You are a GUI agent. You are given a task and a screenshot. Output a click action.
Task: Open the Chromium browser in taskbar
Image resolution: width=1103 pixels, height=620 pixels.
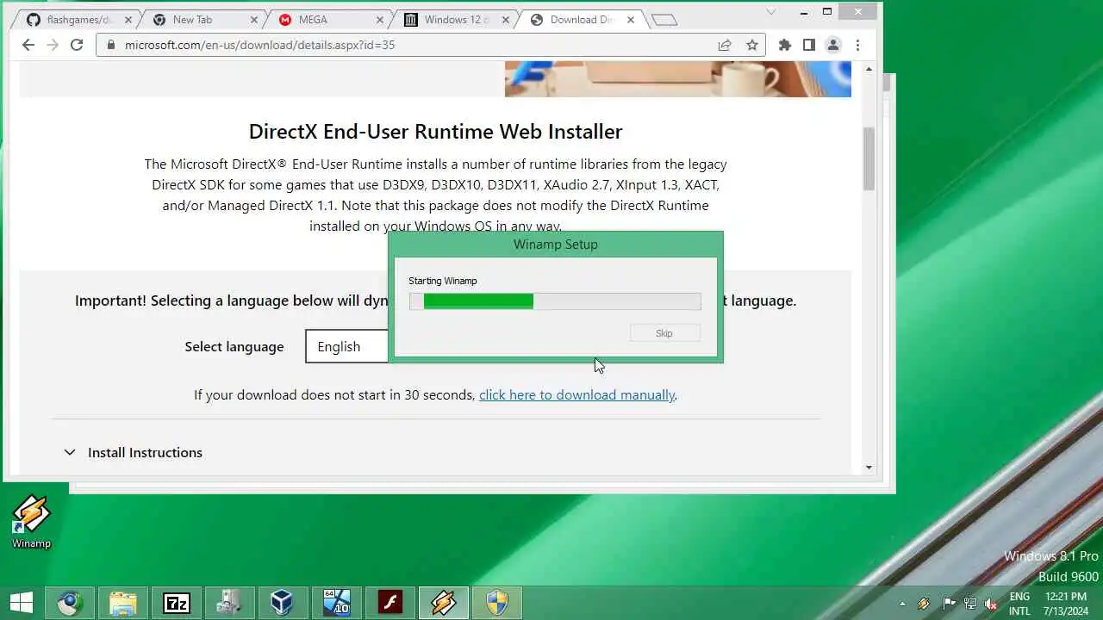tap(70, 603)
